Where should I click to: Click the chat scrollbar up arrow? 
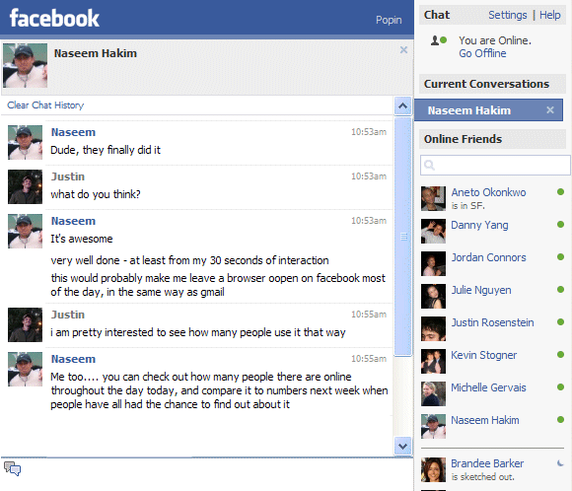pyautogui.click(x=402, y=106)
